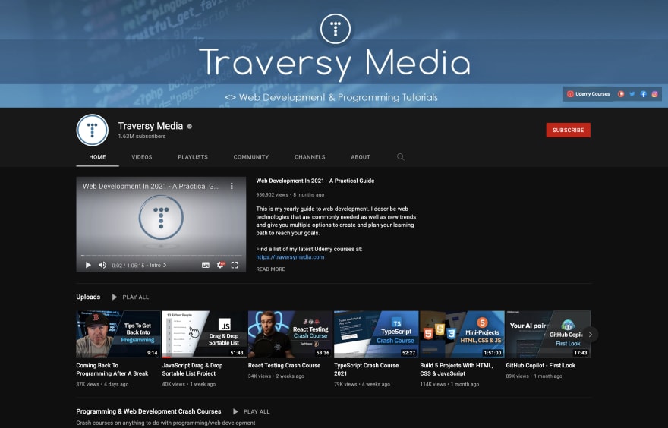Open the Home tab
This screenshot has height=428, width=668.
point(98,157)
